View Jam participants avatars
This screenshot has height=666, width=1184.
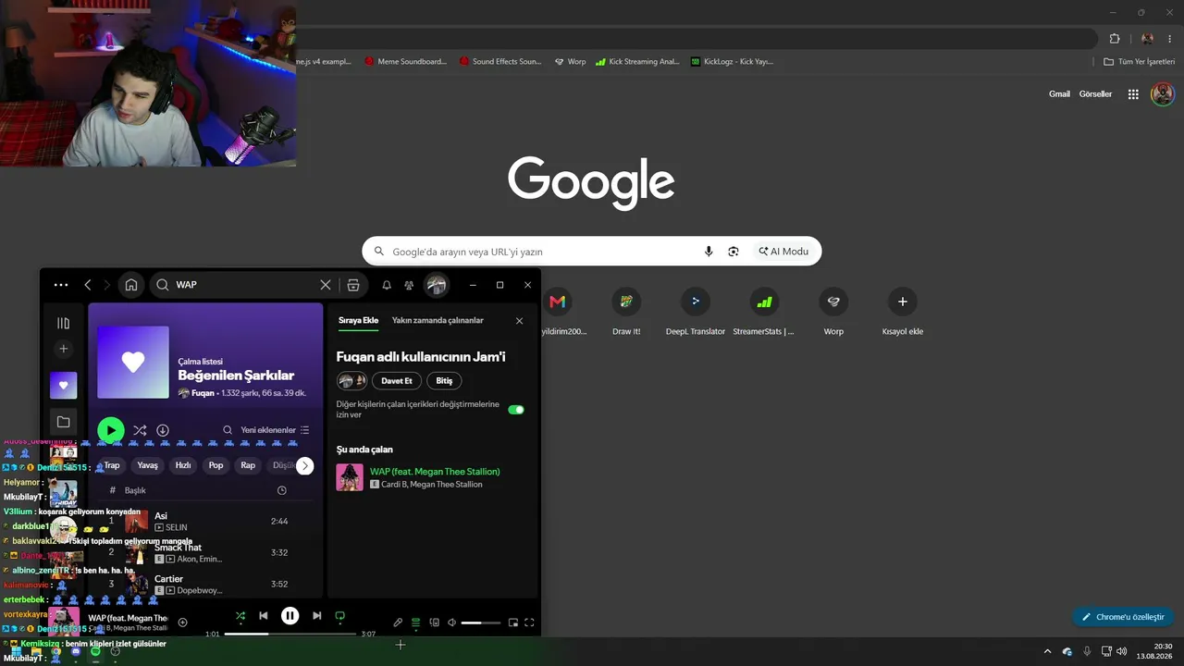point(352,380)
